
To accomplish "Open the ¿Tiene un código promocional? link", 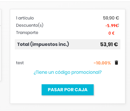I will [x=67, y=72].
